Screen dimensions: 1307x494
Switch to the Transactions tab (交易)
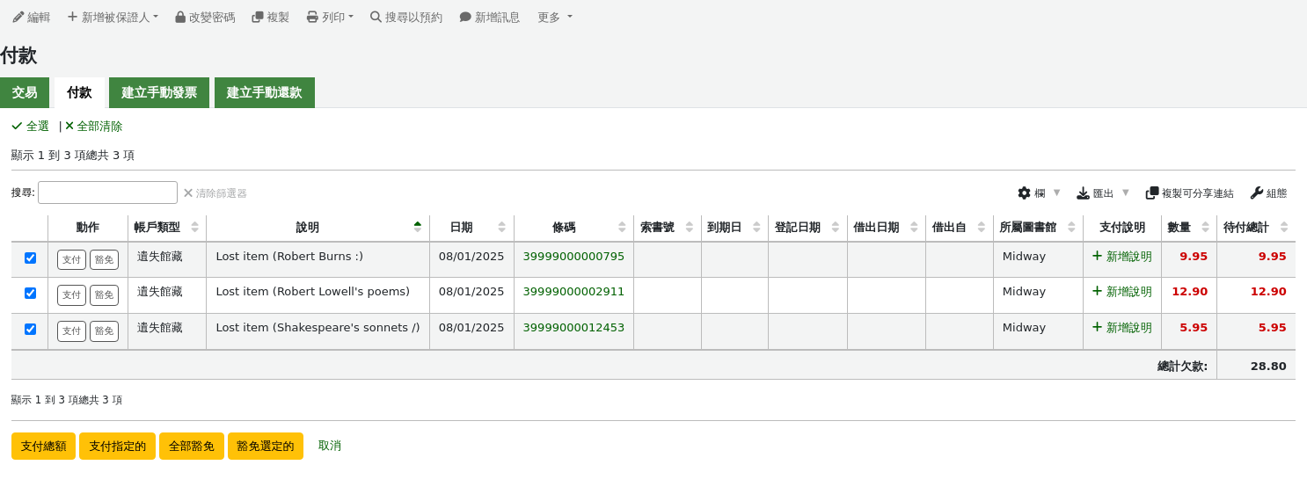tap(25, 92)
